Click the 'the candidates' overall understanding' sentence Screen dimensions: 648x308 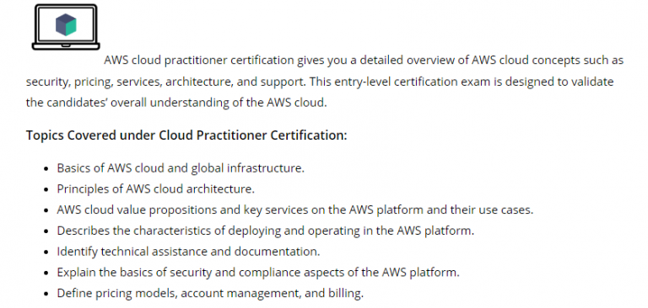pyautogui.click(x=176, y=103)
